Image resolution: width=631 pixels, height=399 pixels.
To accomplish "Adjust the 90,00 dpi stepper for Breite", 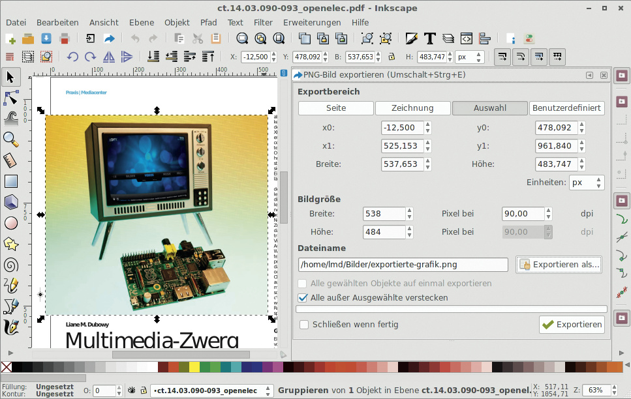I will [x=548, y=214].
